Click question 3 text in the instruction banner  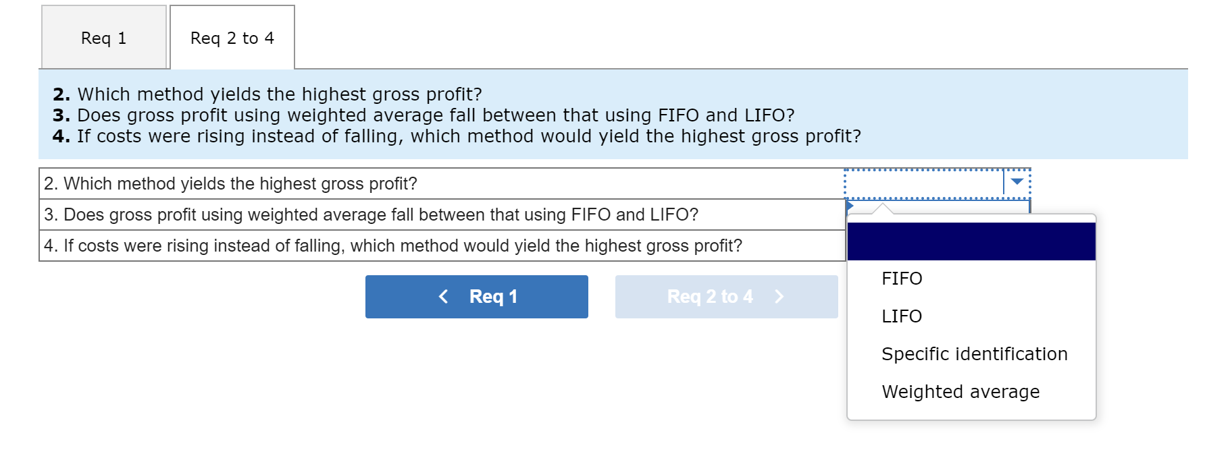[436, 115]
